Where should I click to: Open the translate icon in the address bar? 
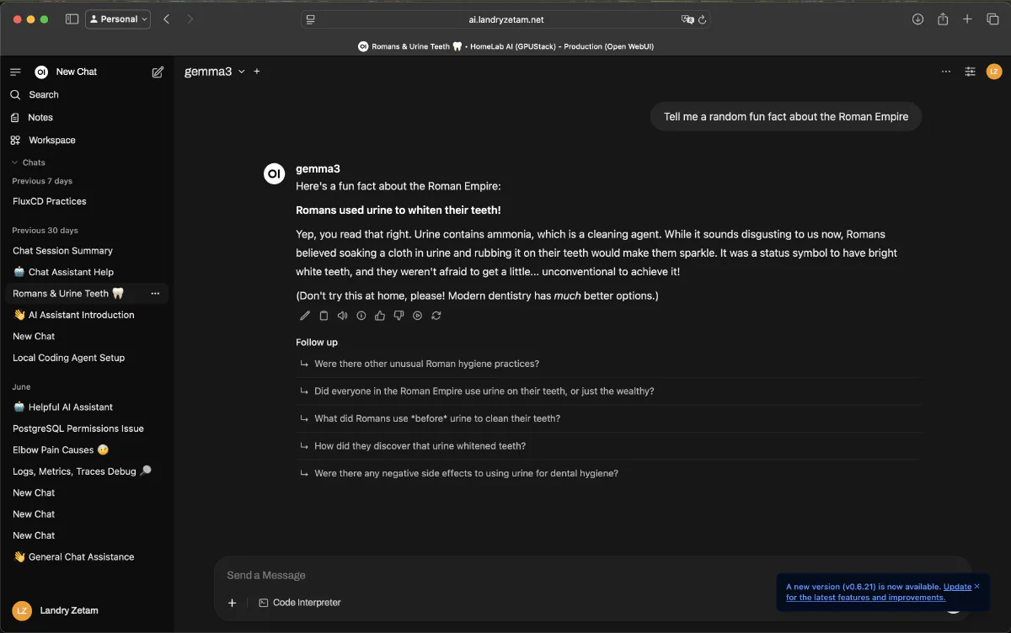[687, 19]
